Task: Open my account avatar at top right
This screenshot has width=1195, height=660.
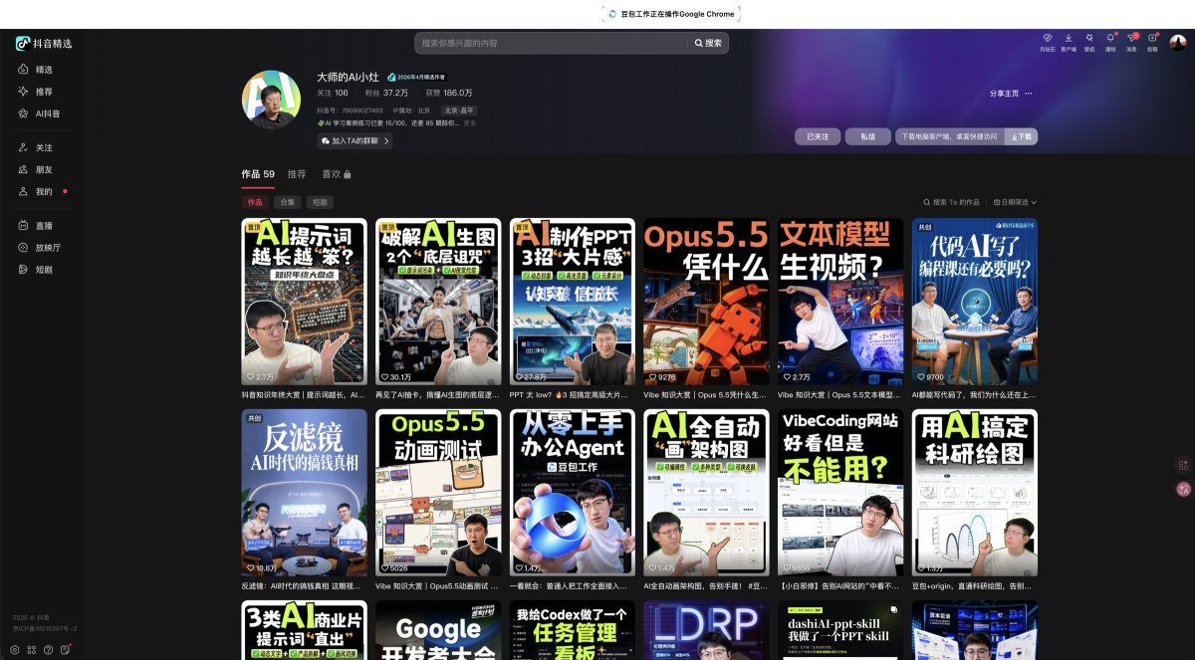Action: point(1177,42)
